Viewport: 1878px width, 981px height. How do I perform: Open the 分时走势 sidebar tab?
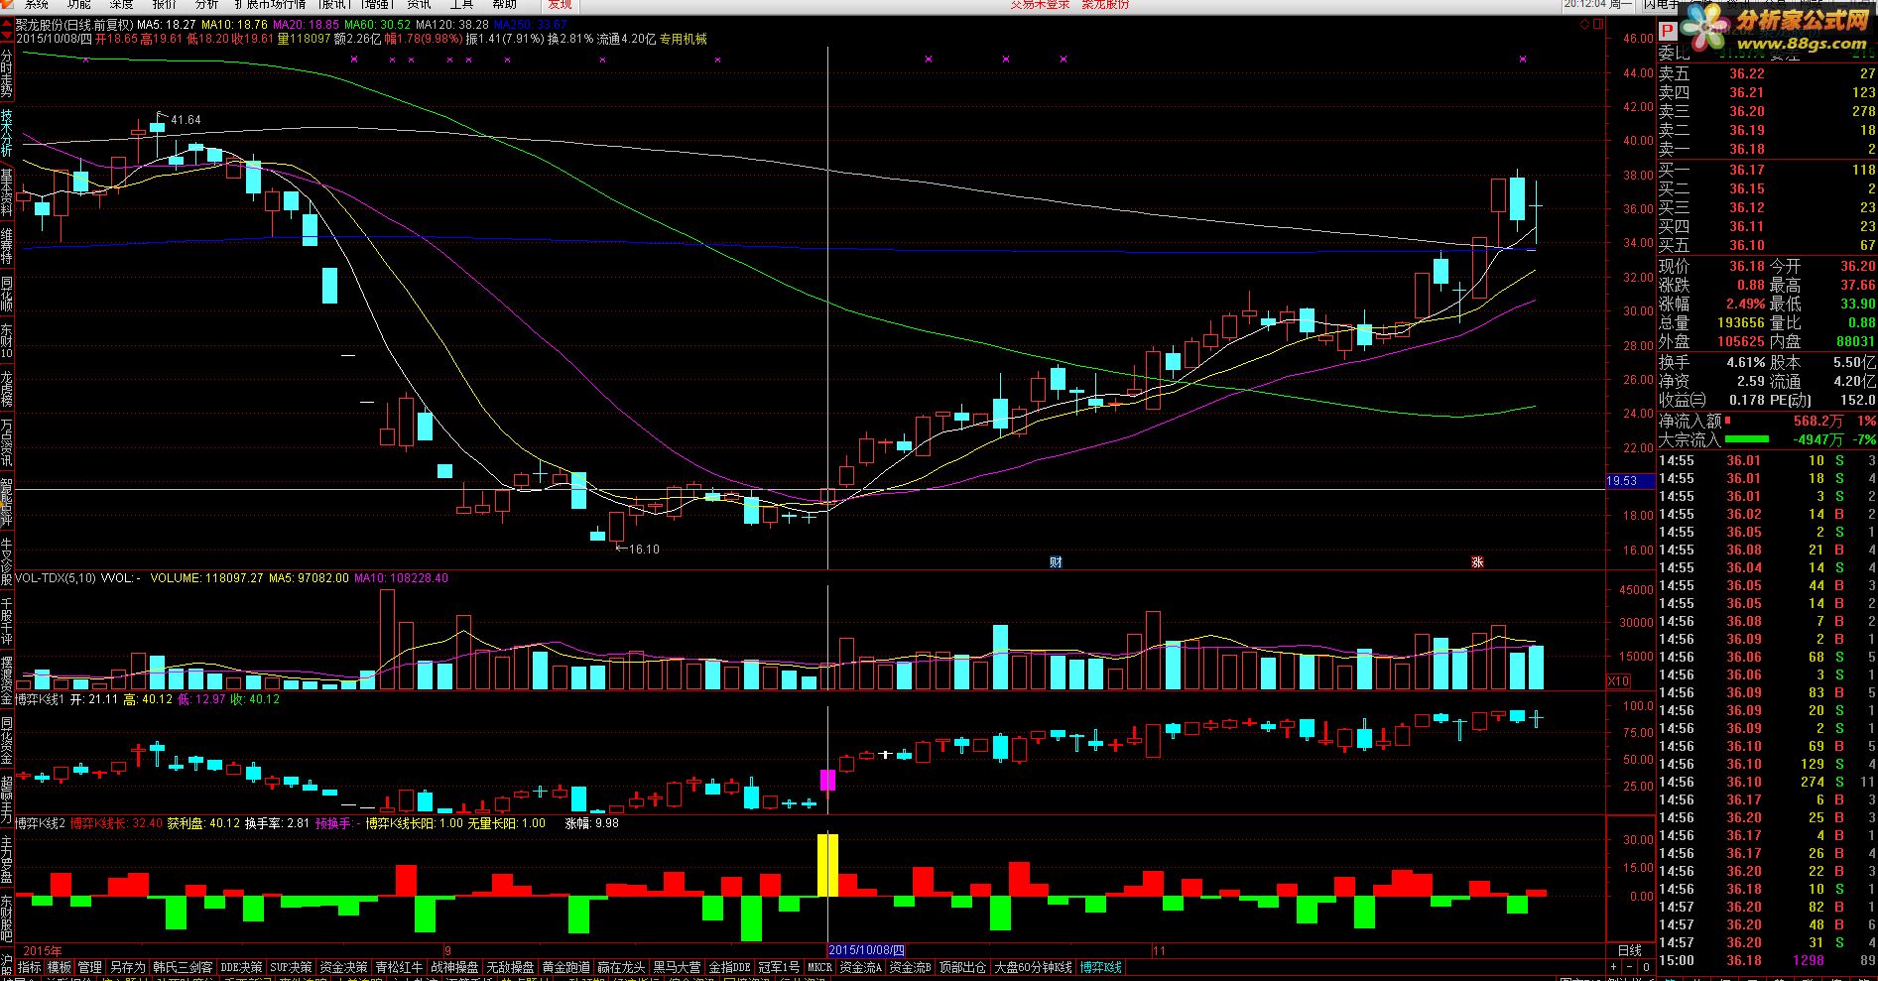tap(7, 74)
